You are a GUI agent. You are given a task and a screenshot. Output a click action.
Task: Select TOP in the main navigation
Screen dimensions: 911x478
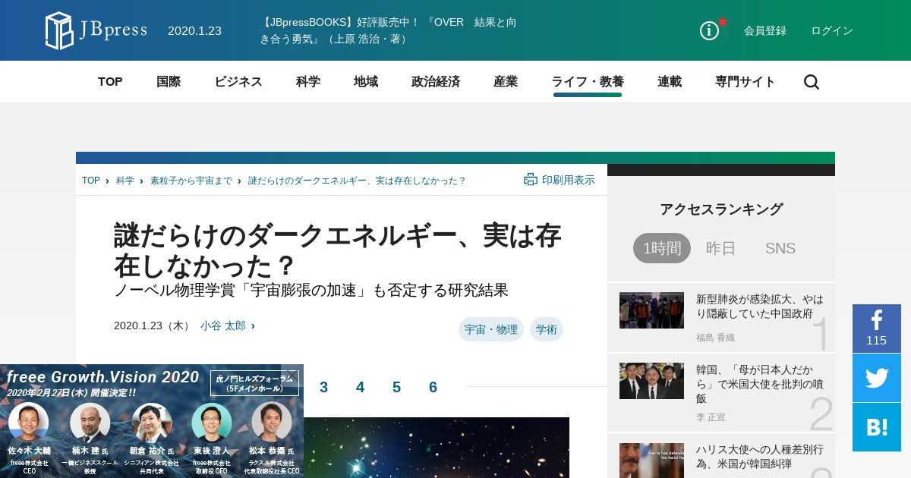(110, 82)
